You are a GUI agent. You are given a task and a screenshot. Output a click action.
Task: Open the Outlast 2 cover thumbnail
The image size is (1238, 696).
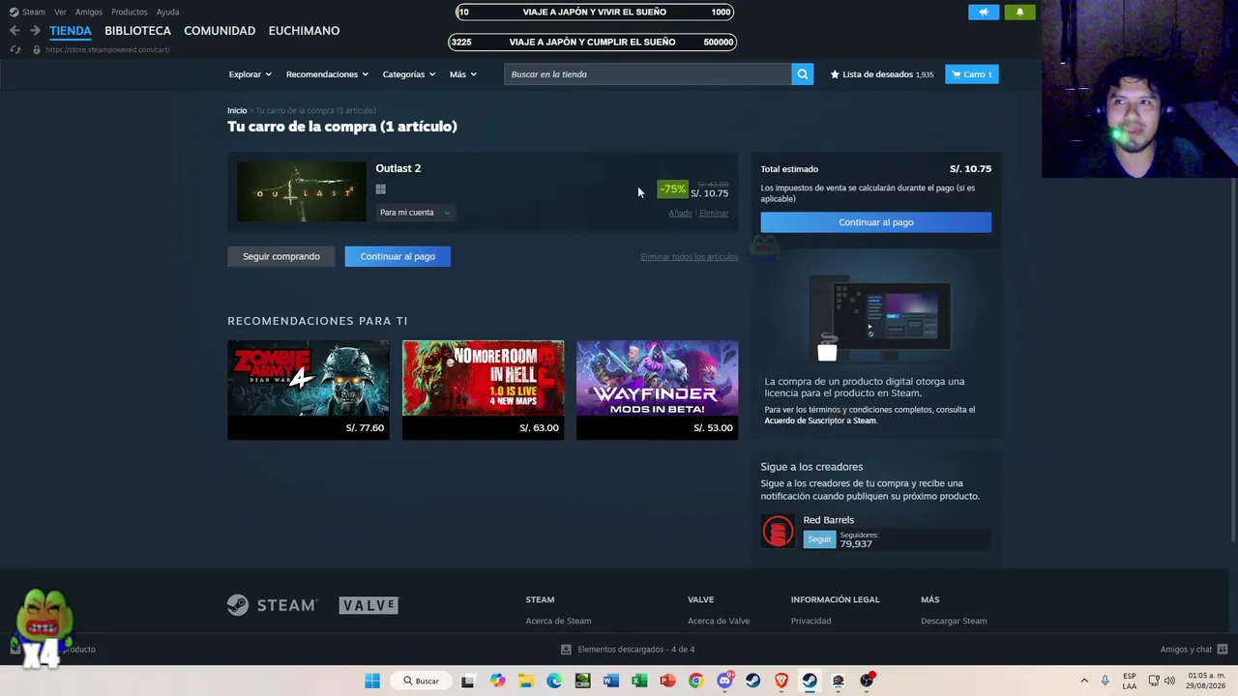302,191
